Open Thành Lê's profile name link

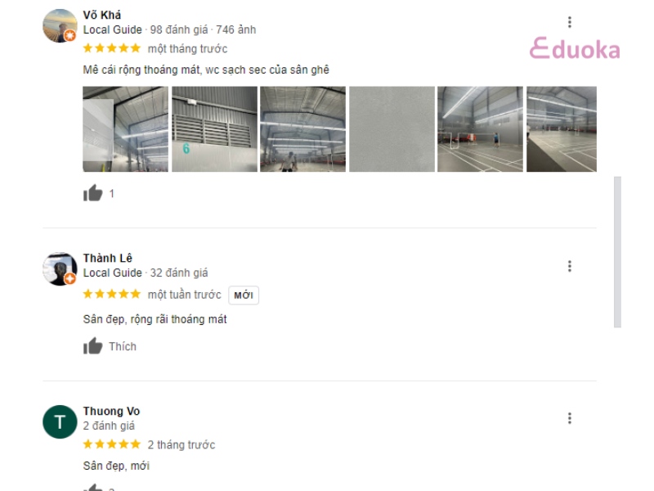tap(108, 259)
